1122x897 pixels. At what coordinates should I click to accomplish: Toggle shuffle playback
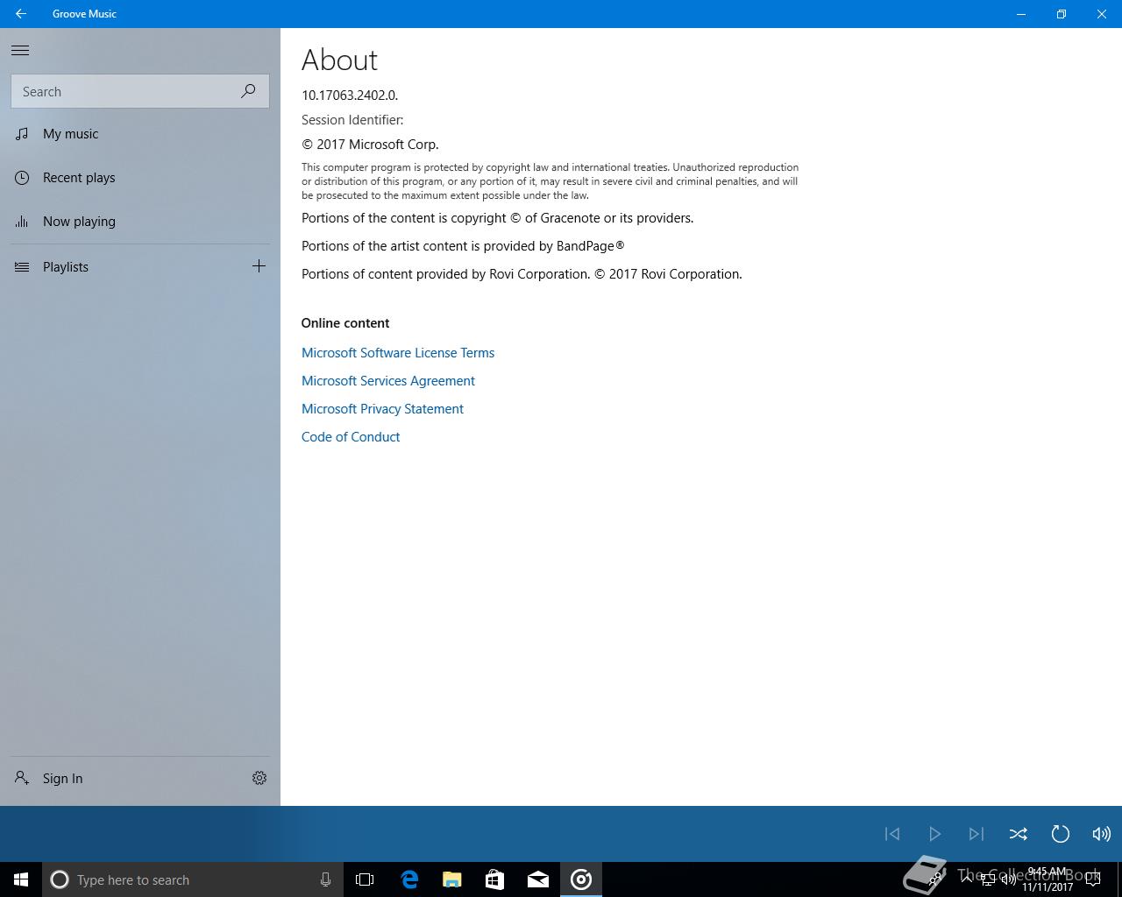pos(1018,834)
